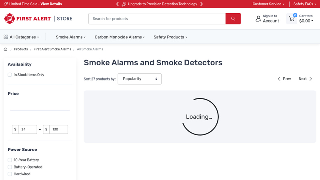The height and width of the screenshot is (180, 320).
Task: Click the minimum price field showing 24
Action: point(28,129)
